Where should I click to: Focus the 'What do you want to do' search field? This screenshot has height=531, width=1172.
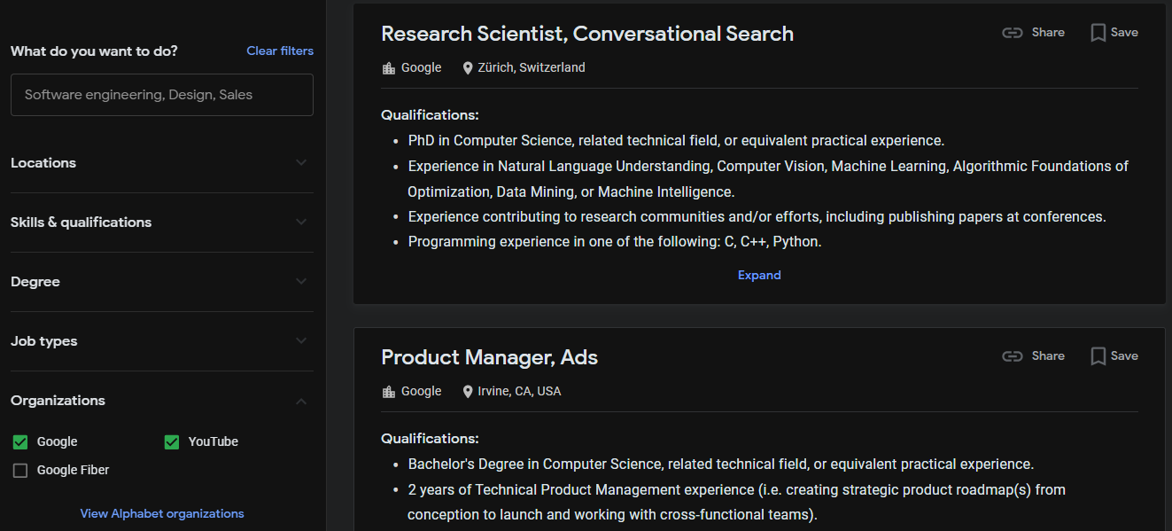(162, 95)
